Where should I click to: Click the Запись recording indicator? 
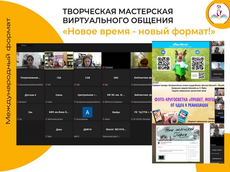tap(24, 46)
